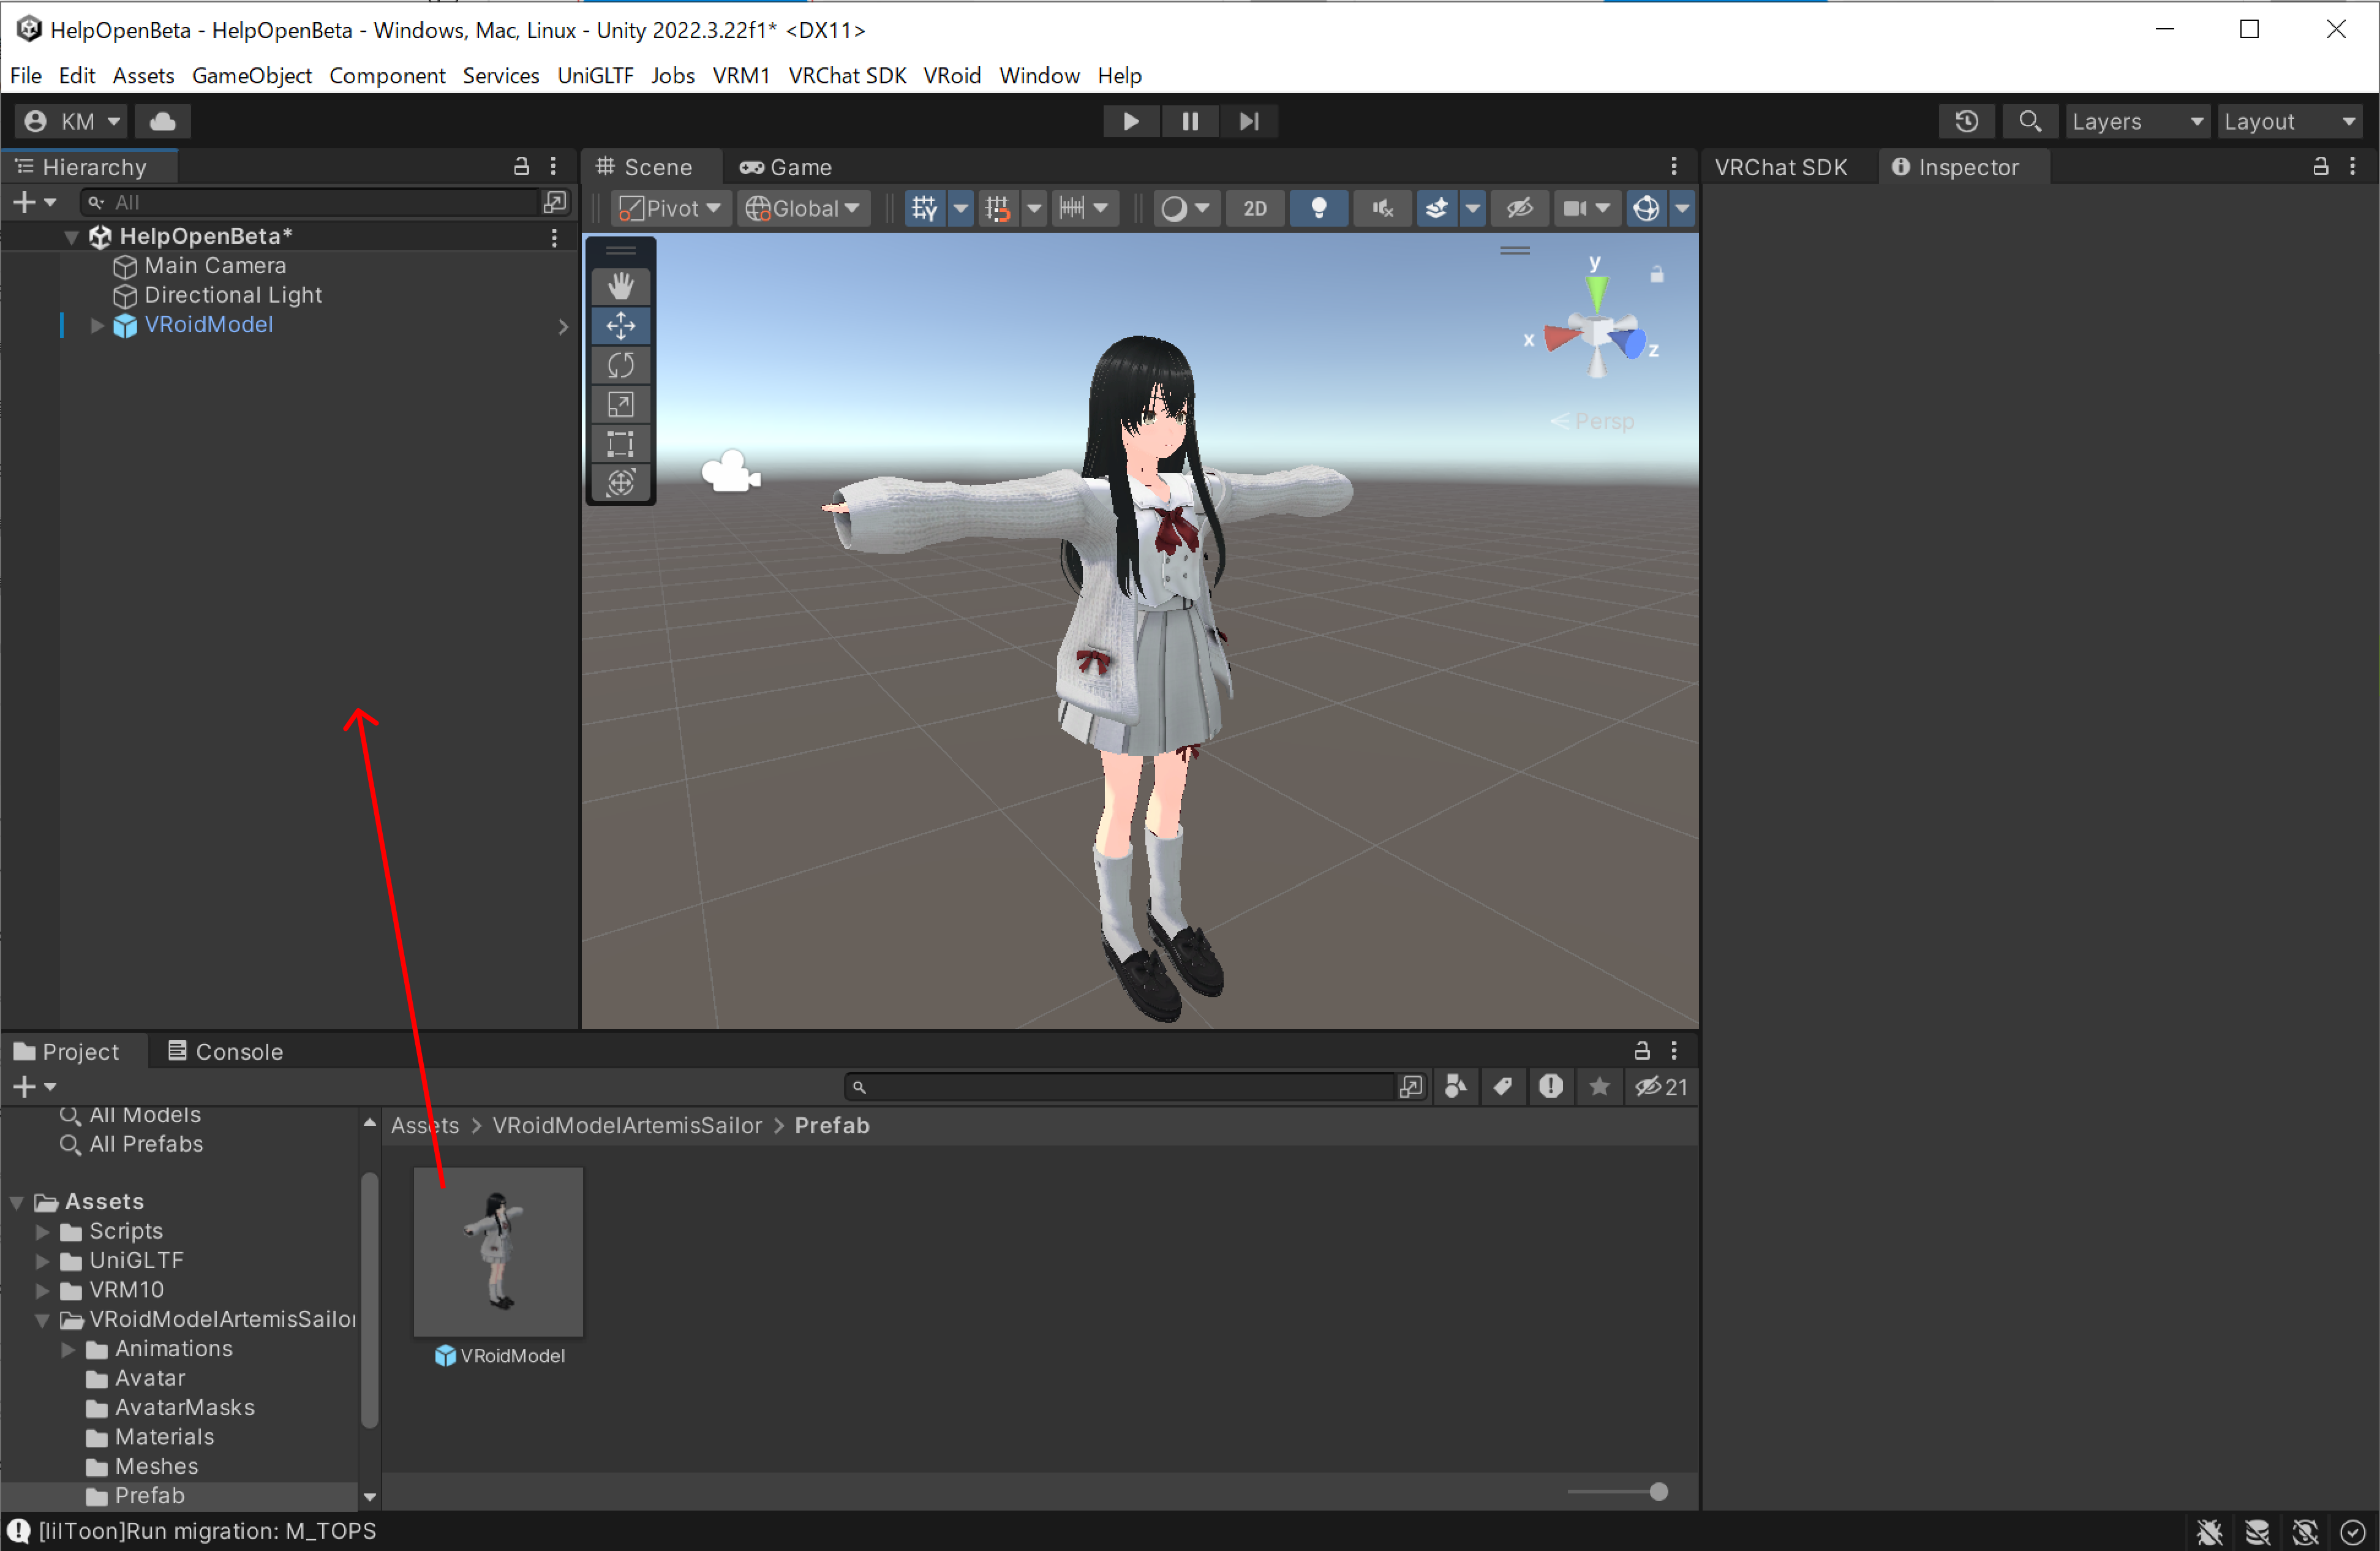Open the Layout dropdown
This screenshot has width=2380, height=1551.
2289,121
